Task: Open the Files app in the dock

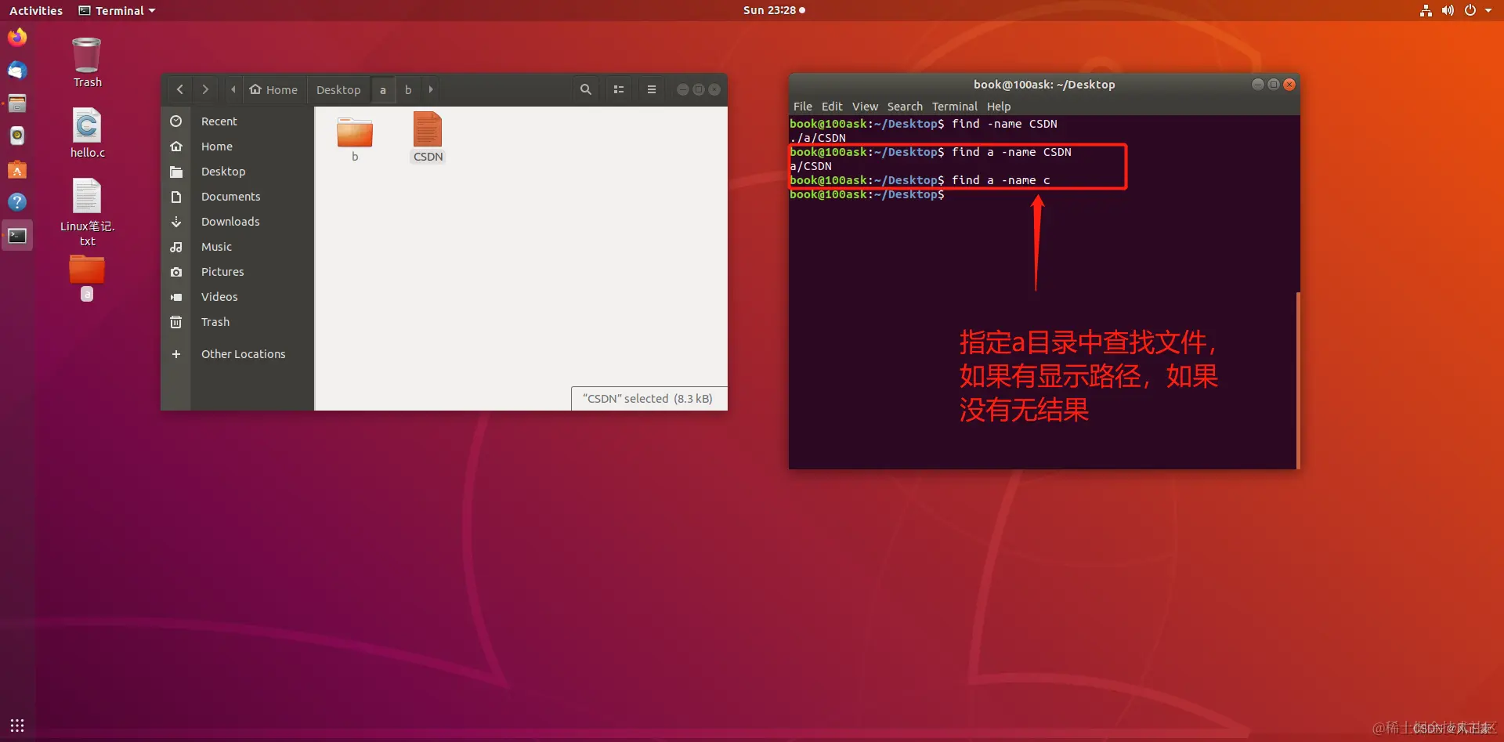Action: [17, 103]
